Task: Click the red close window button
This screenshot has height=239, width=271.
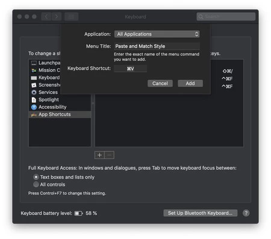Action: (x=19, y=16)
